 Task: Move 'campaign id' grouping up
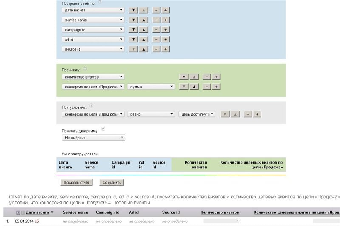pos(144,29)
